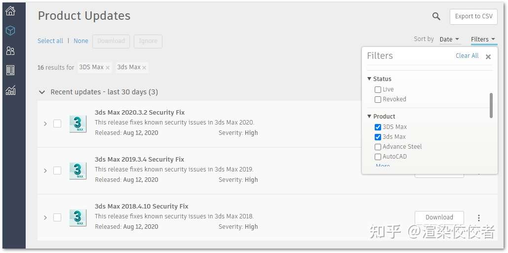Select the Products cube icon in sidebar
Viewport: 508px width, 253px height.
coord(11,31)
